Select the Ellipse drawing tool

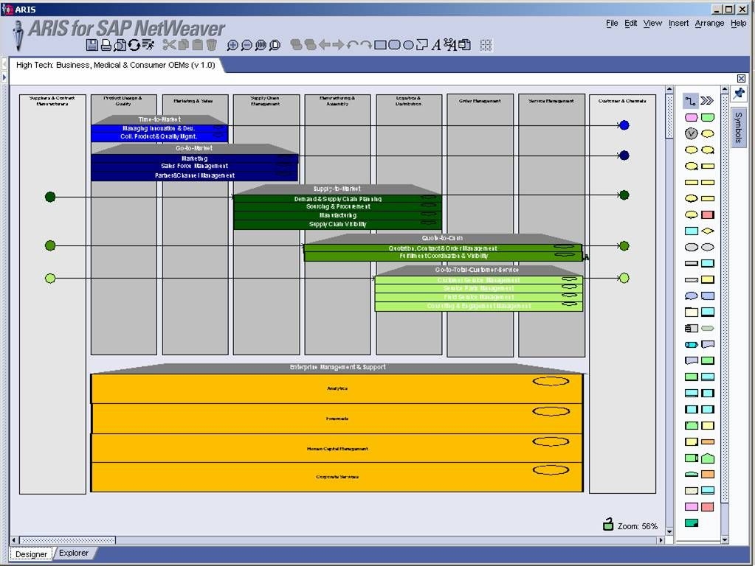click(x=408, y=45)
